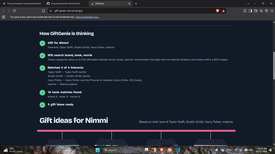
Task: Show hidden system tray icons
Action: click(x=211, y=150)
